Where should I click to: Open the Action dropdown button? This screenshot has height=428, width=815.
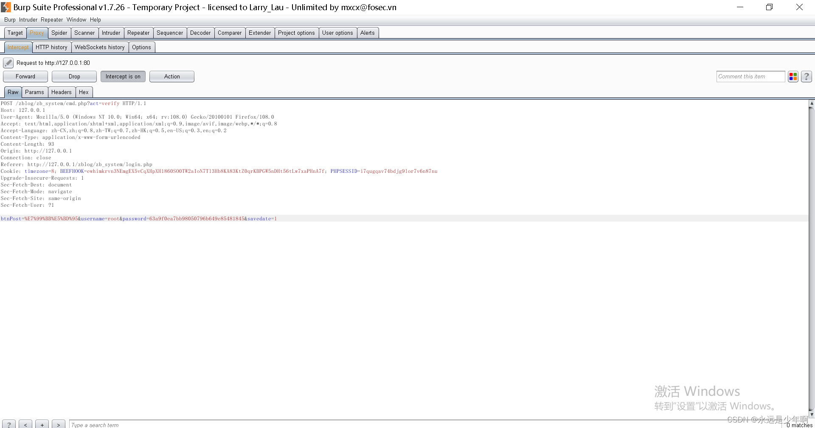[x=172, y=77]
